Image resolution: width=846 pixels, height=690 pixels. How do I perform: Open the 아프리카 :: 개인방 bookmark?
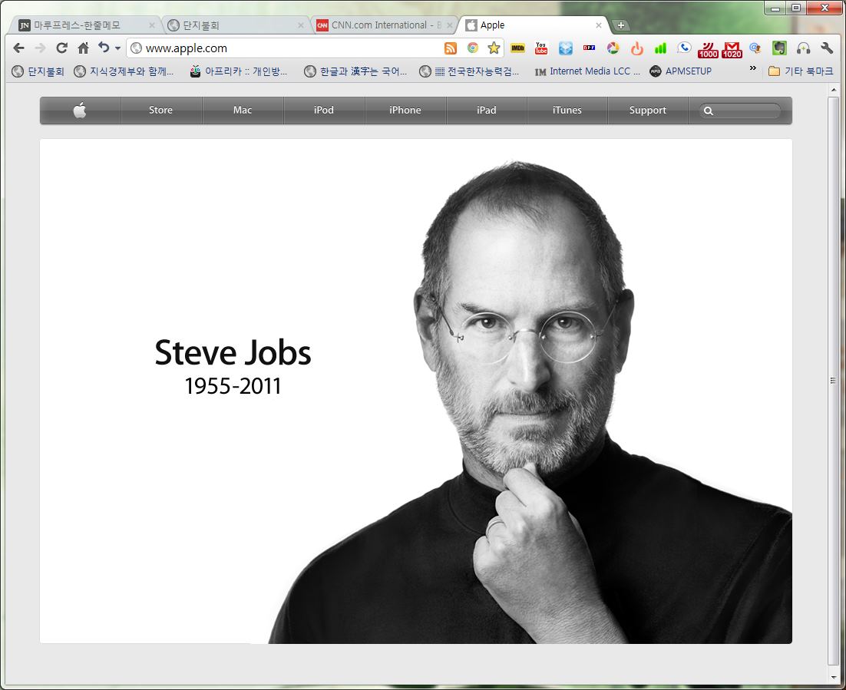[239, 71]
